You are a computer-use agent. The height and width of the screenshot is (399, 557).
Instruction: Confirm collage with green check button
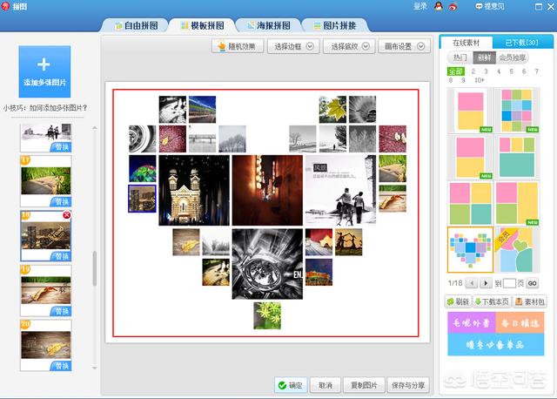tap(292, 385)
